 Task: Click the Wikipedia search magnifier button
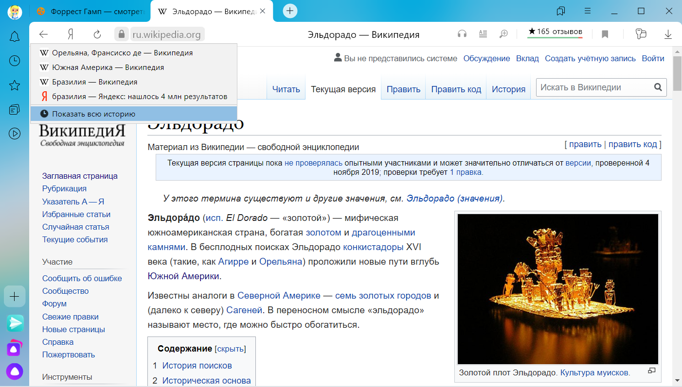click(x=658, y=87)
